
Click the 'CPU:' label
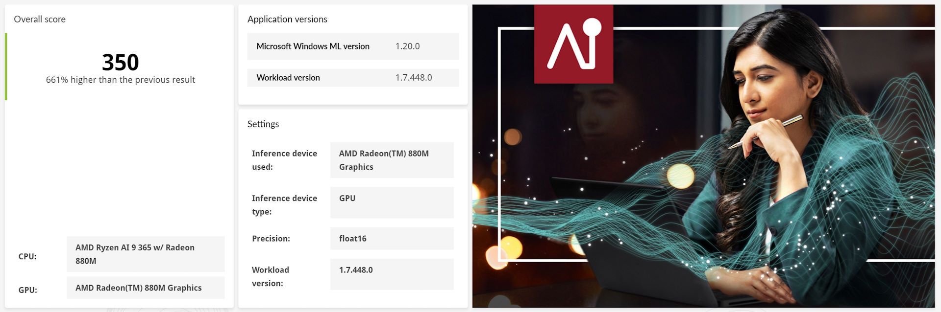[27, 256]
